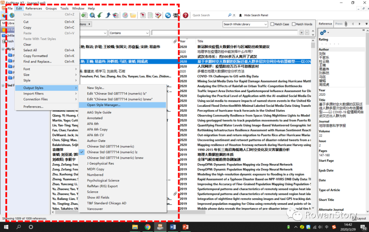Click inside the Quick Search field
The width and height of the screenshot is (369, 232).
[x=209, y=15]
